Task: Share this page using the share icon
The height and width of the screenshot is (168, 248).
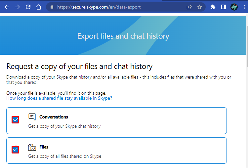Action: [189, 7]
